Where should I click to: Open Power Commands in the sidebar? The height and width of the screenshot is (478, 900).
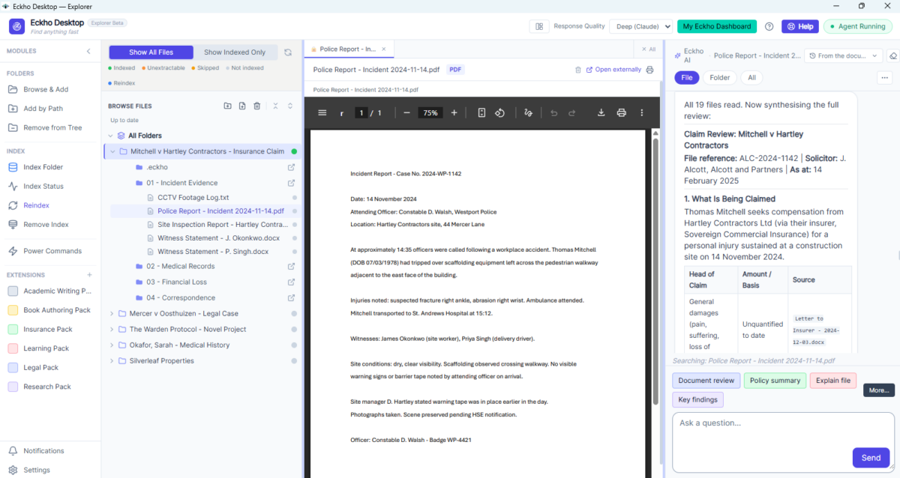52,251
